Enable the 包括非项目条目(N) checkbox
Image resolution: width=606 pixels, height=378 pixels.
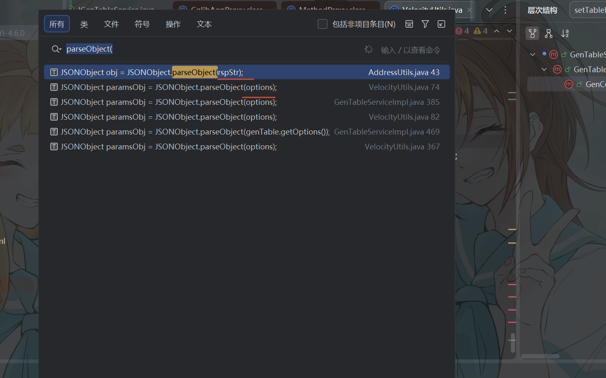coord(323,24)
